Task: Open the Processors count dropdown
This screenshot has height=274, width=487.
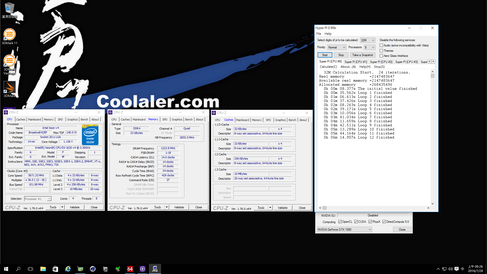Action: (x=369, y=47)
